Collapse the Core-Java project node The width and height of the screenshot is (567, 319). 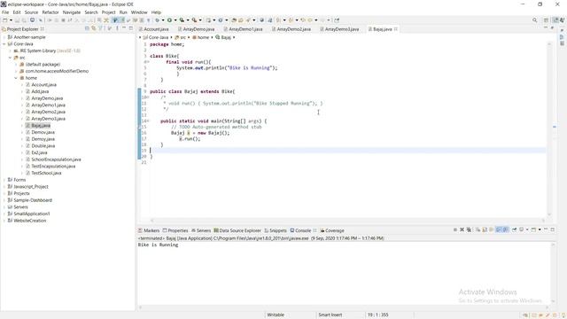[x=4, y=43]
